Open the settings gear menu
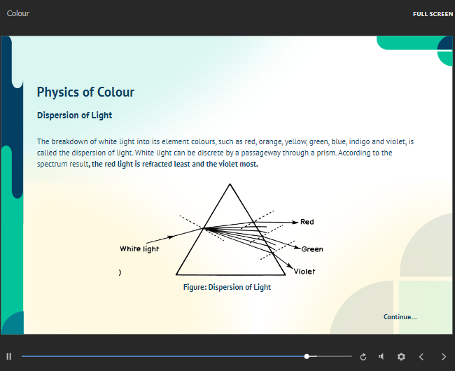The height and width of the screenshot is (371, 455). (x=401, y=356)
